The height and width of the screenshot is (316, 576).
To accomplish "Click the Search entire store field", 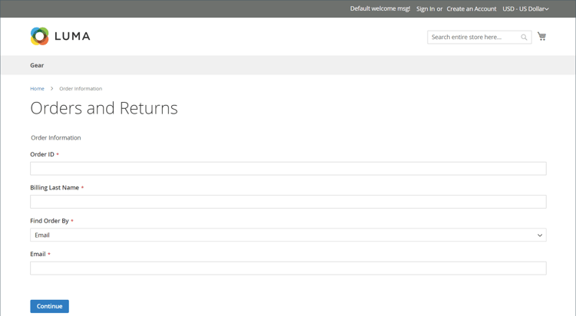I will (x=473, y=37).
